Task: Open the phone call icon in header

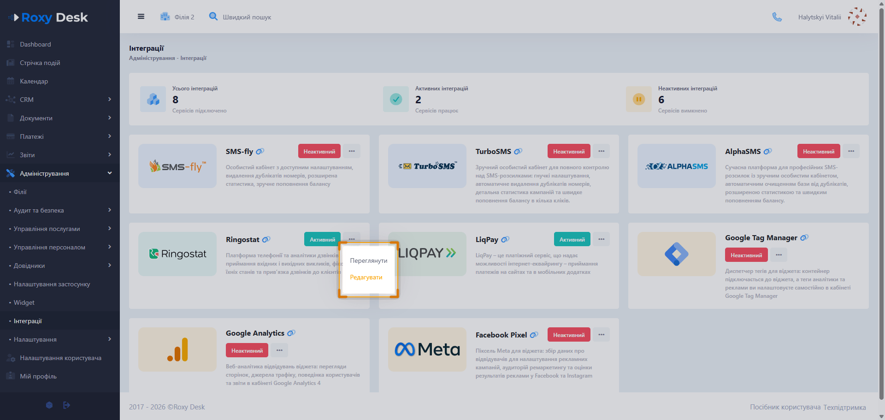Action: (777, 17)
